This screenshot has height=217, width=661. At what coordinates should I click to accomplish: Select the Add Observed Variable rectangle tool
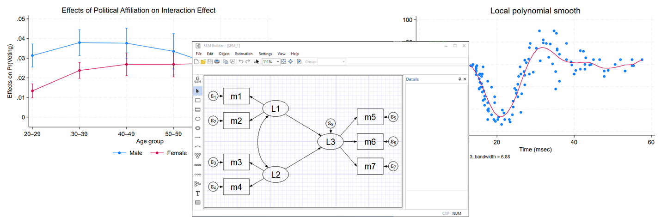tap(198, 100)
